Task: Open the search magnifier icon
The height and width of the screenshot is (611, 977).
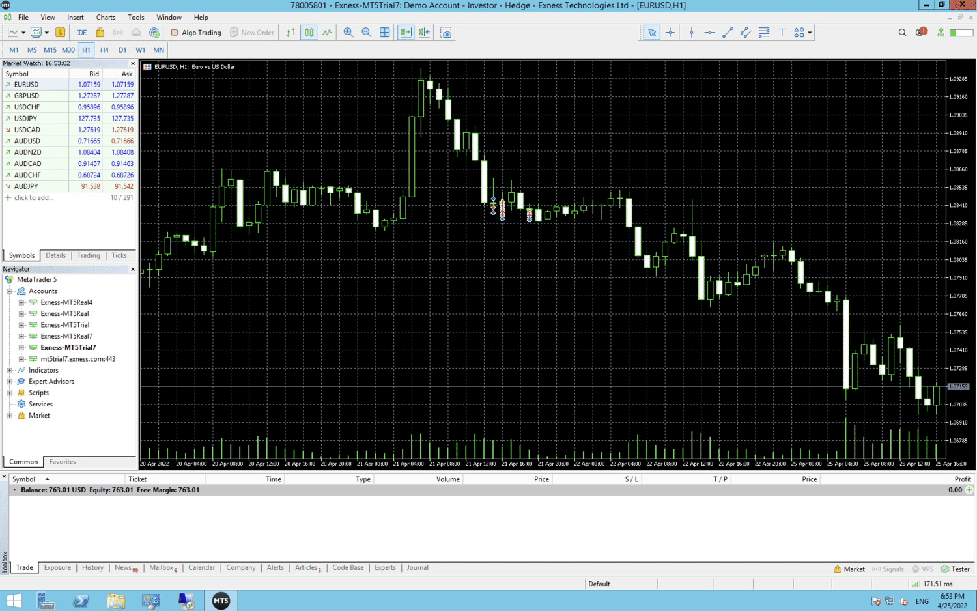Action: tap(902, 33)
